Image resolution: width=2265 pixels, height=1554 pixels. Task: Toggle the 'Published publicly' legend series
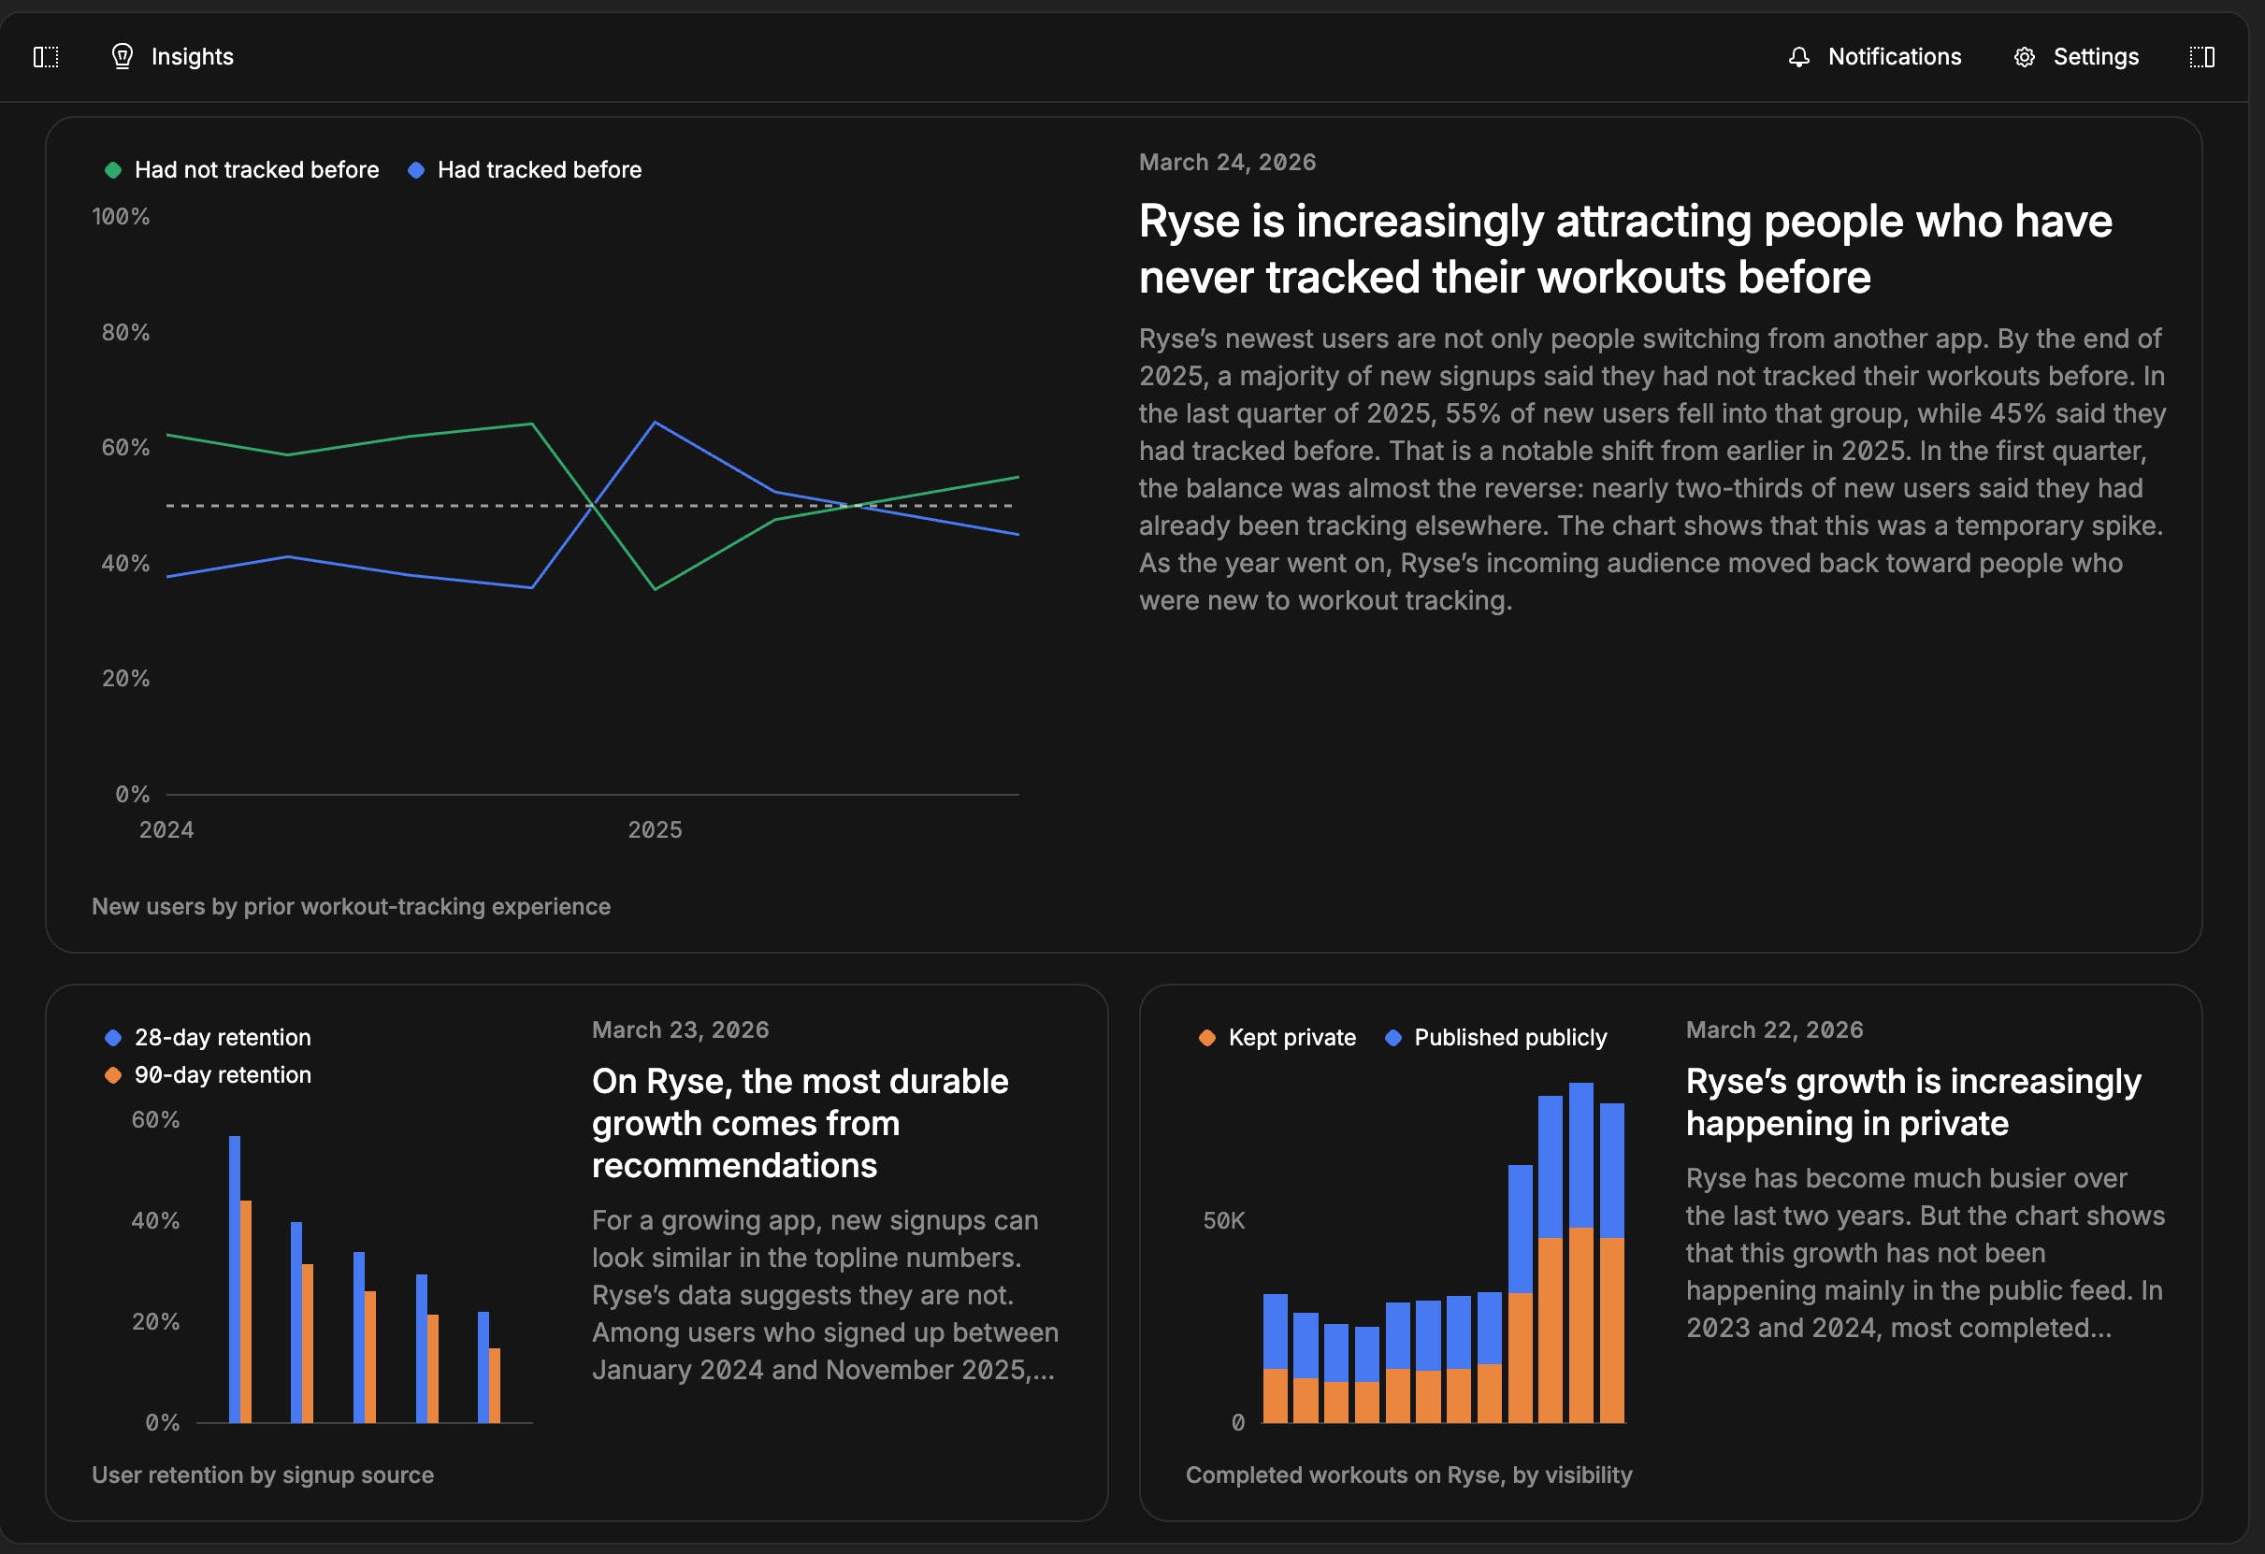[x=1508, y=1037]
